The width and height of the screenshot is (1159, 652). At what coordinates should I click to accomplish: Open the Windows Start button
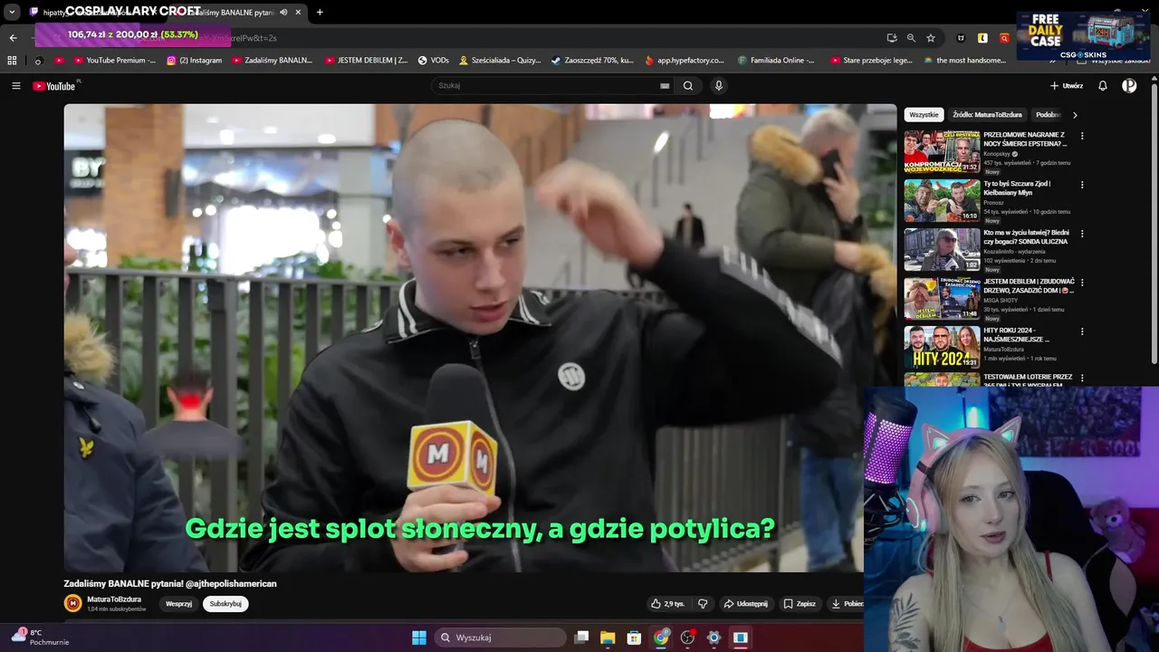point(419,638)
